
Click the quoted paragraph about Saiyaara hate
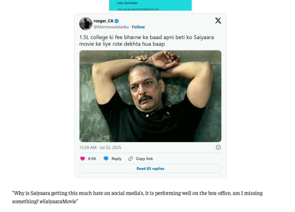pyautogui.click(x=137, y=197)
